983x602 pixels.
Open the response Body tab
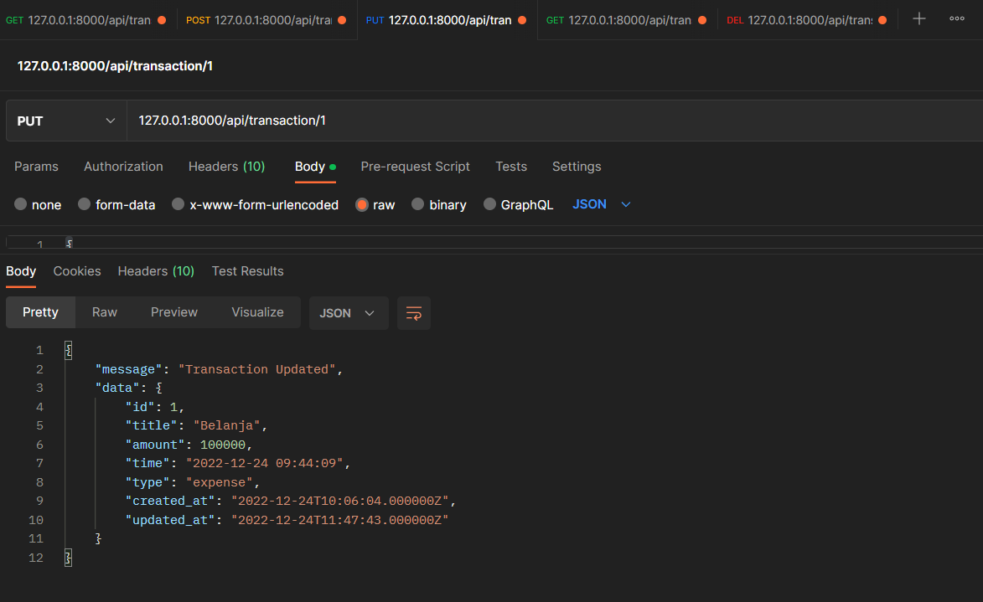21,271
